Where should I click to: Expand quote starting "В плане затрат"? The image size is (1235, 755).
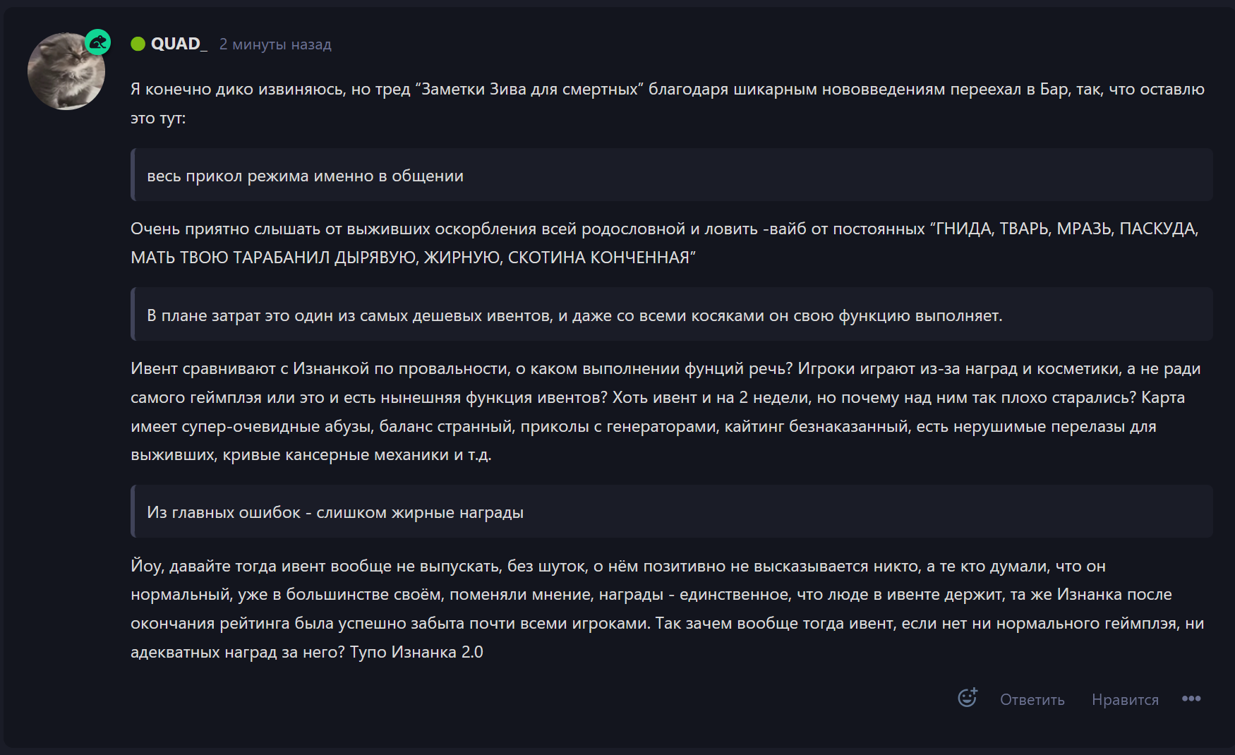tap(574, 315)
